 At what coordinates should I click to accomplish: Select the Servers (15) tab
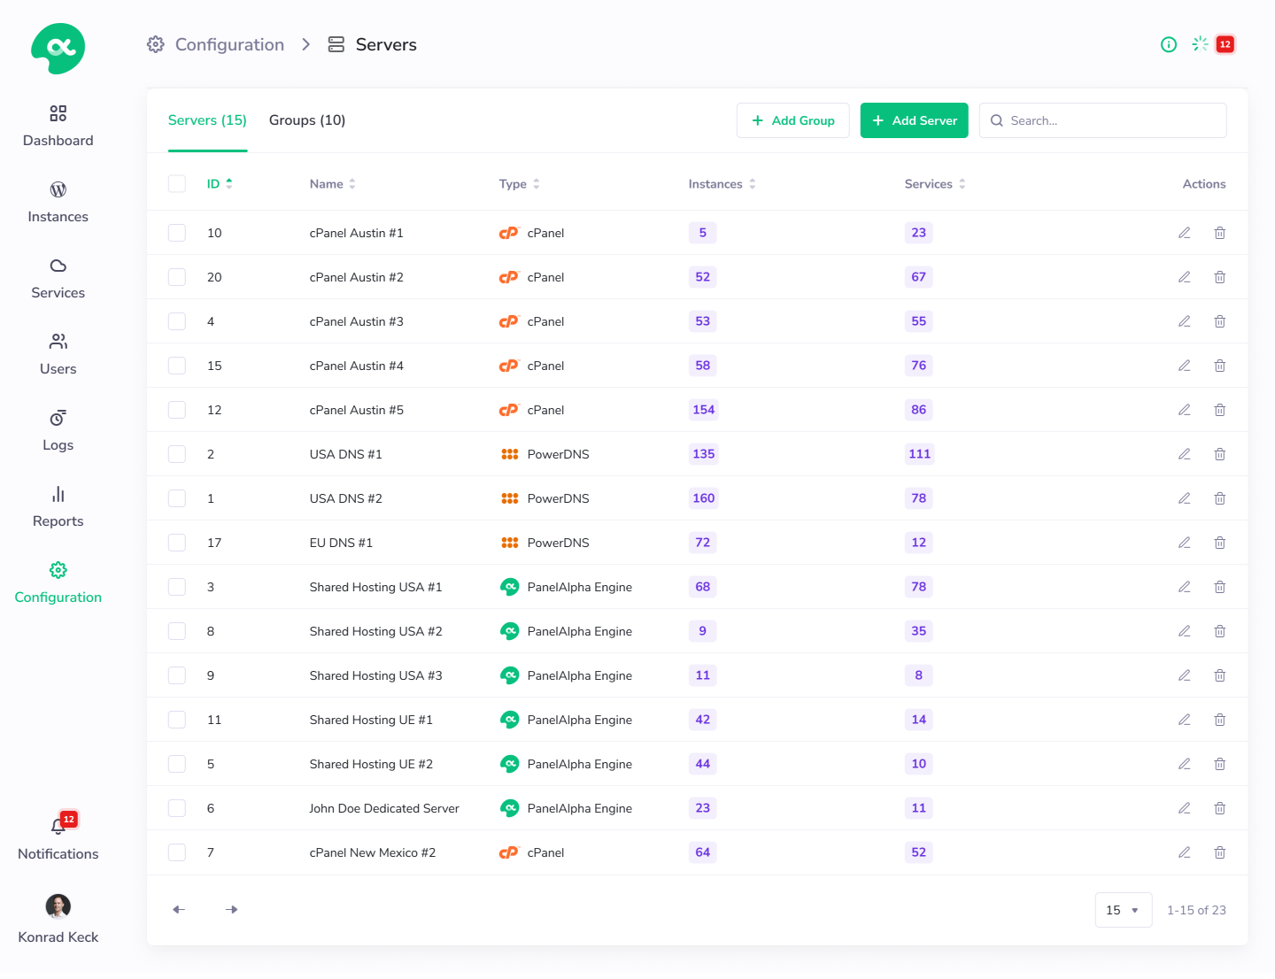(x=207, y=119)
